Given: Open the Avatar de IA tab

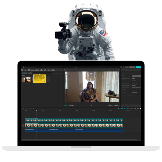Looking at the screenshot, I should (x=53, y=70).
